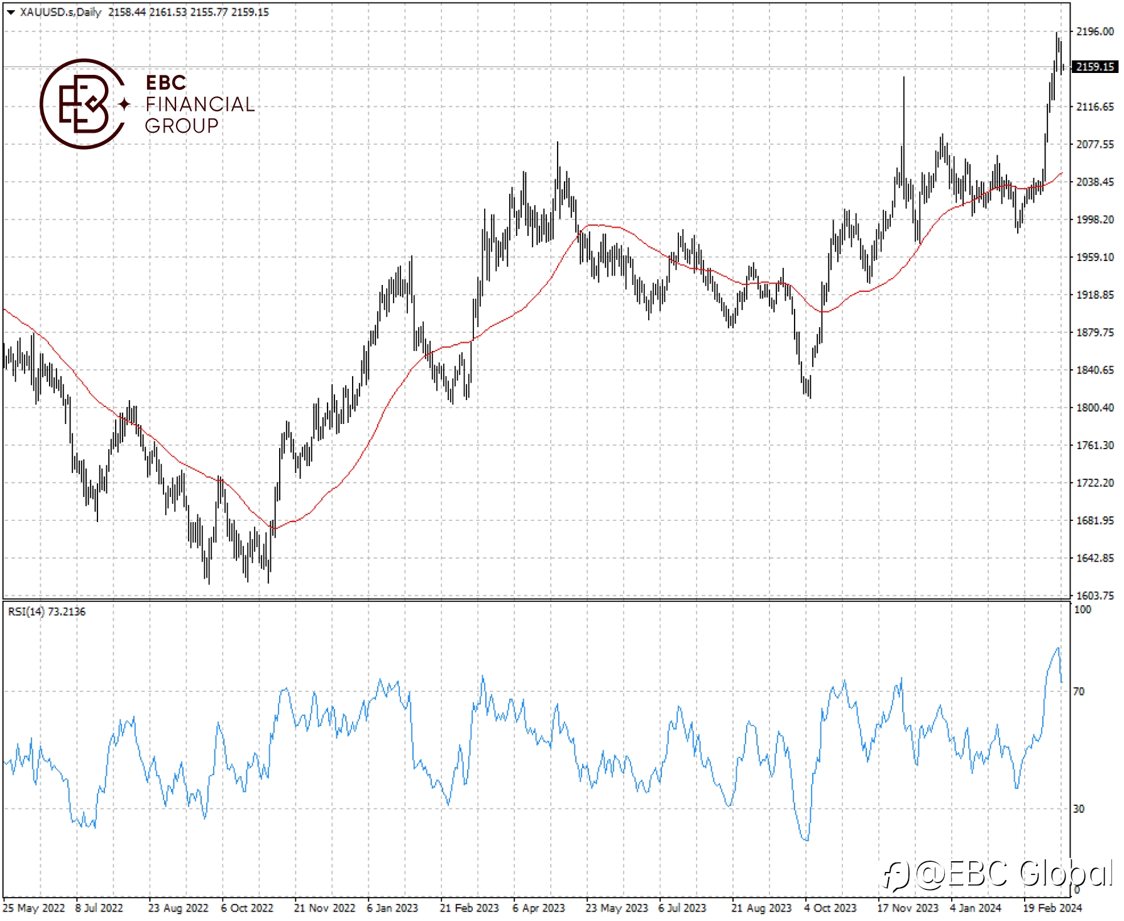Click the XAUUSD.s,Daily symbol title
This screenshot has width=1124, height=921.
pyautogui.click(x=60, y=12)
